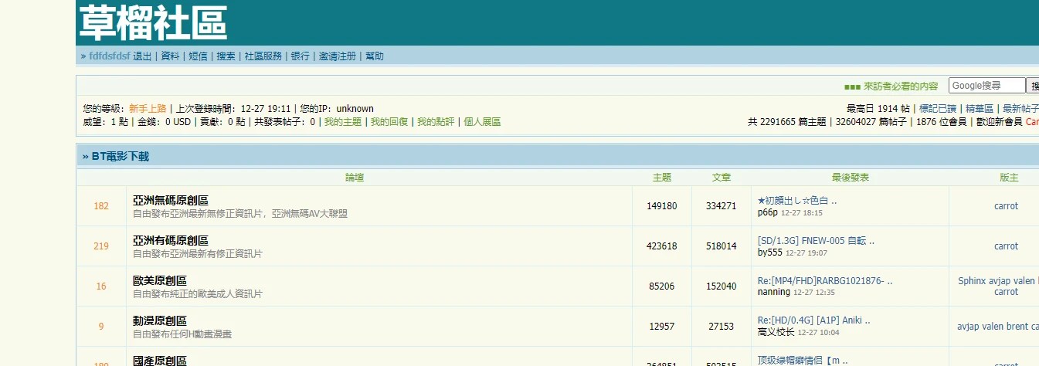Click the 標記已讀 mark-read link
The height and width of the screenshot is (366, 1039).
pos(938,109)
